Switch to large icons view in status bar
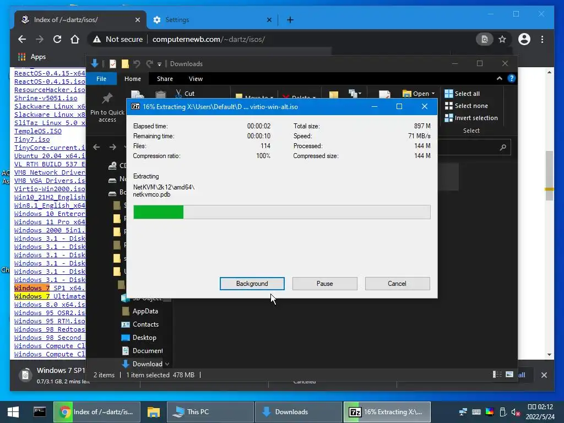Viewport: 564px width, 423px height. tap(509, 375)
